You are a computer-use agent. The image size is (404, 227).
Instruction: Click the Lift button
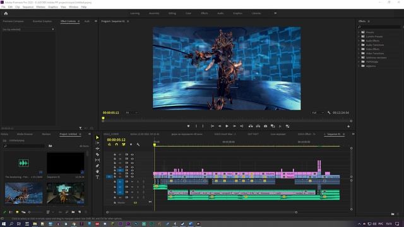[251, 126]
